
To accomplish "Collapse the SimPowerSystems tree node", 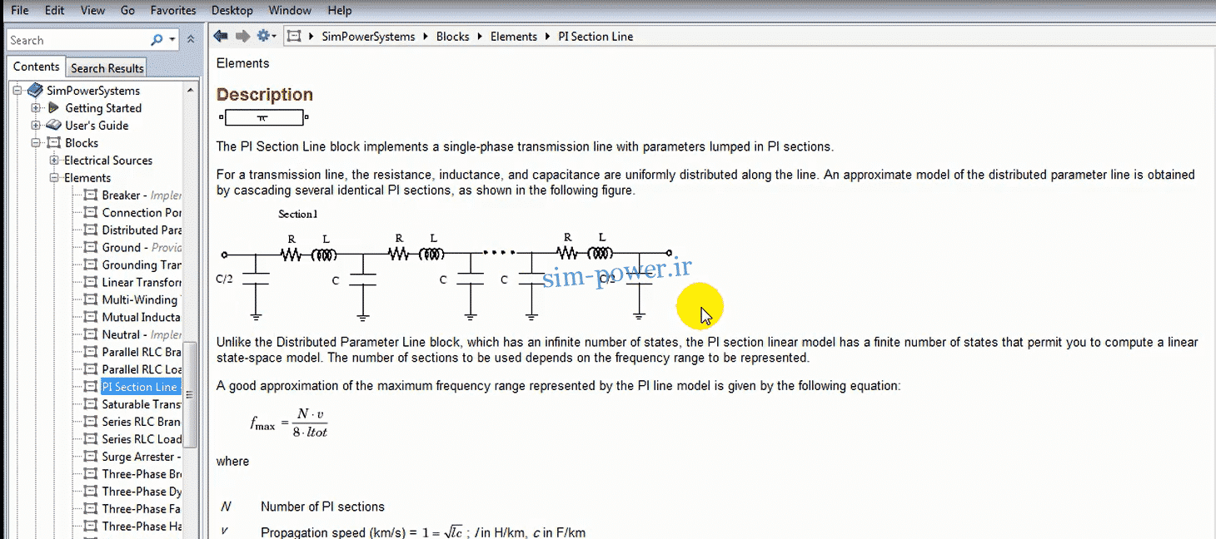I will pos(17,91).
